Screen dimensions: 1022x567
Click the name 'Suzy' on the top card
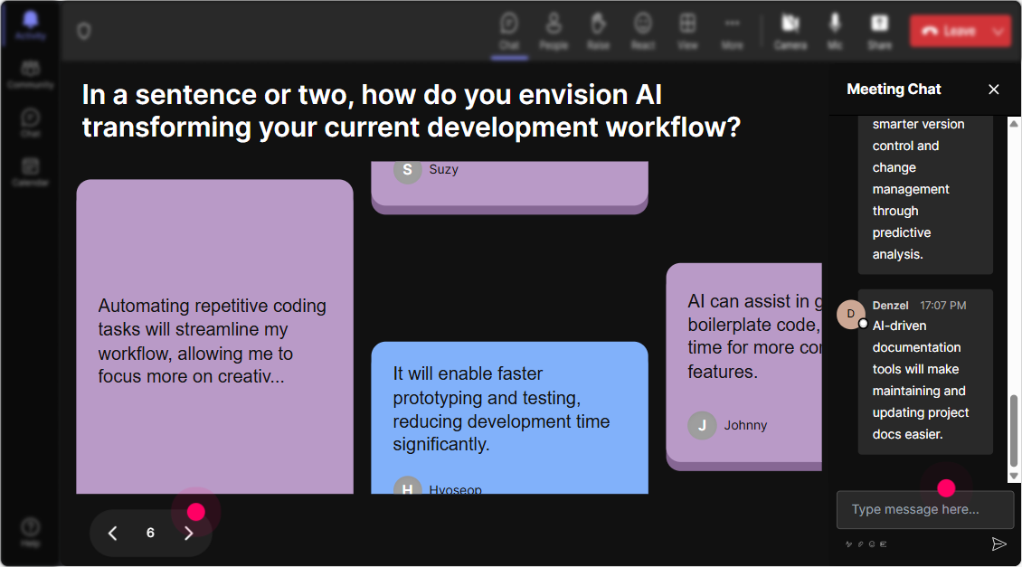(444, 169)
